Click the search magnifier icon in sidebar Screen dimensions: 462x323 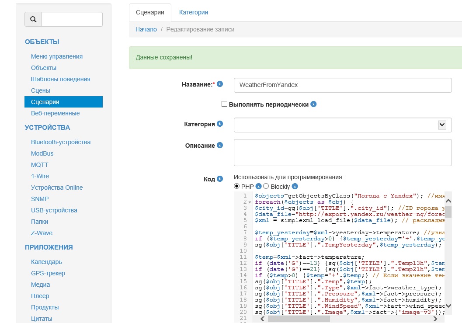[x=33, y=19]
